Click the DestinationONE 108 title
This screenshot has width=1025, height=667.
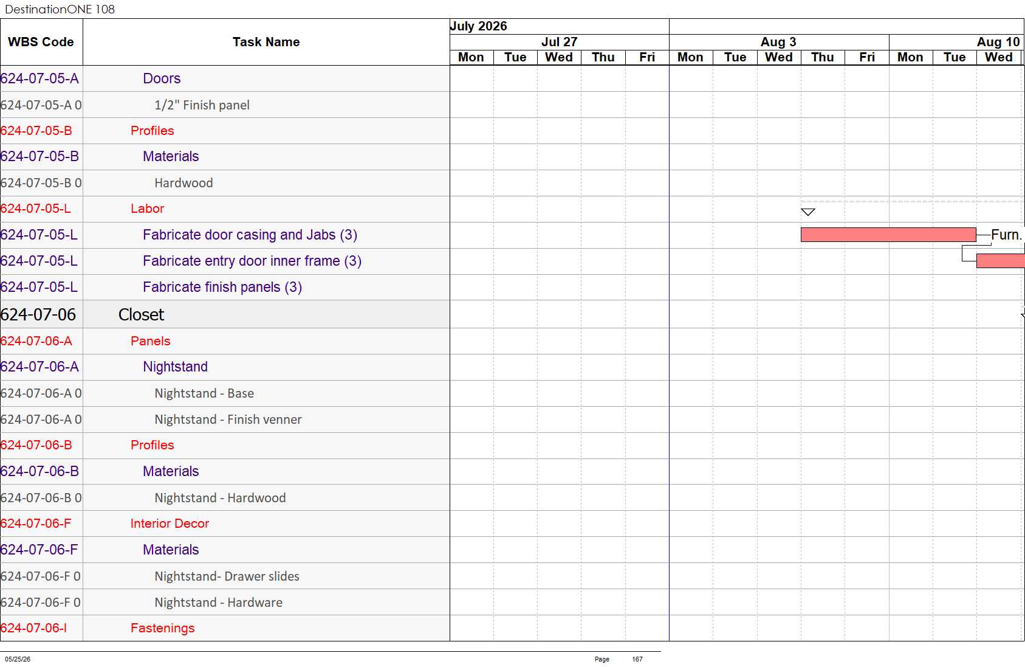click(60, 9)
